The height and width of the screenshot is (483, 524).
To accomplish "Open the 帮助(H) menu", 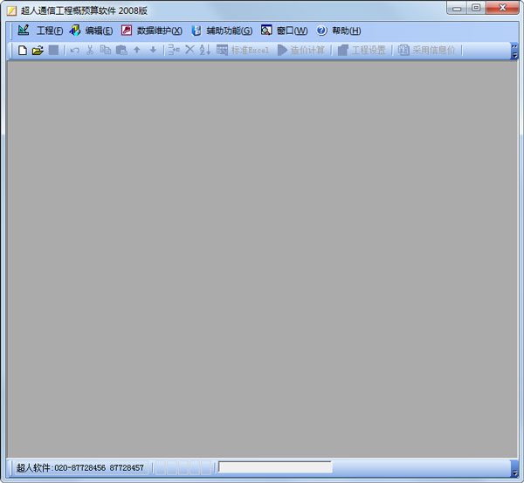I will (338, 31).
